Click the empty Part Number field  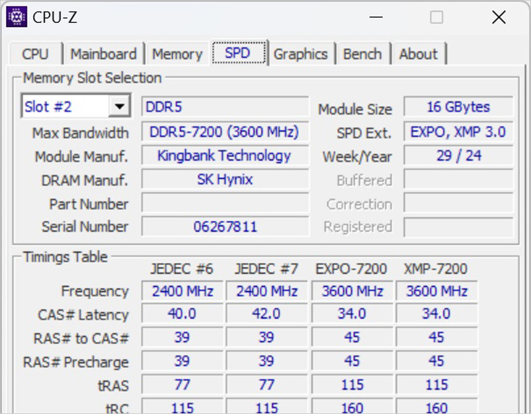tap(225, 203)
